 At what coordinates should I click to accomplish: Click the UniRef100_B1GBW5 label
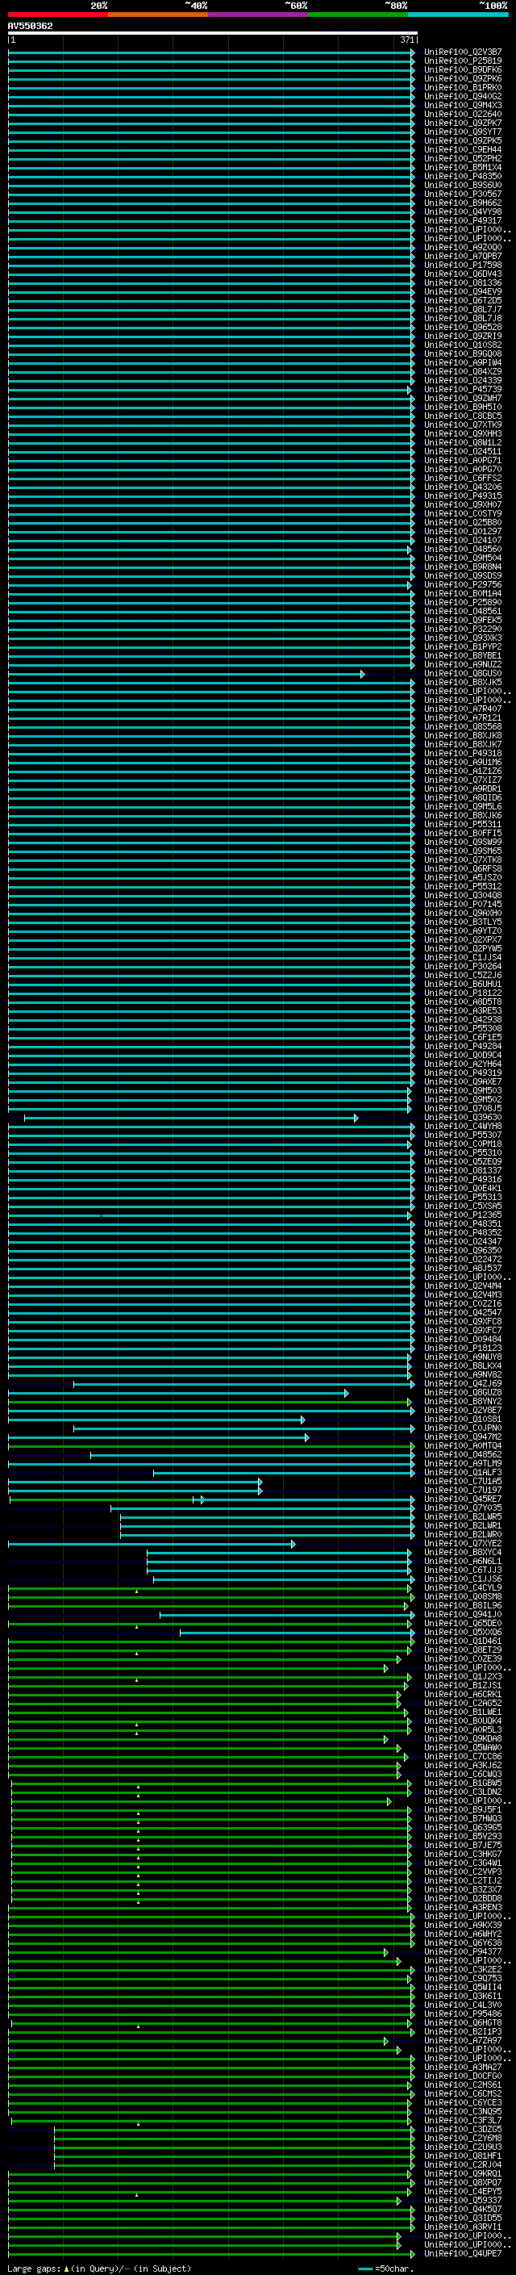463,1783
